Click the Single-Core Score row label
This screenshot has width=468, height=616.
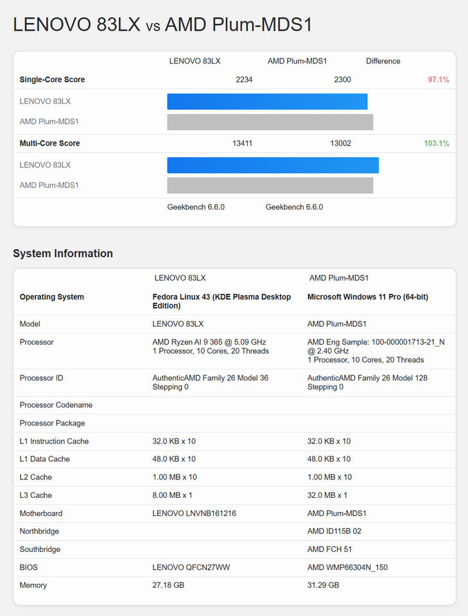pyautogui.click(x=52, y=80)
